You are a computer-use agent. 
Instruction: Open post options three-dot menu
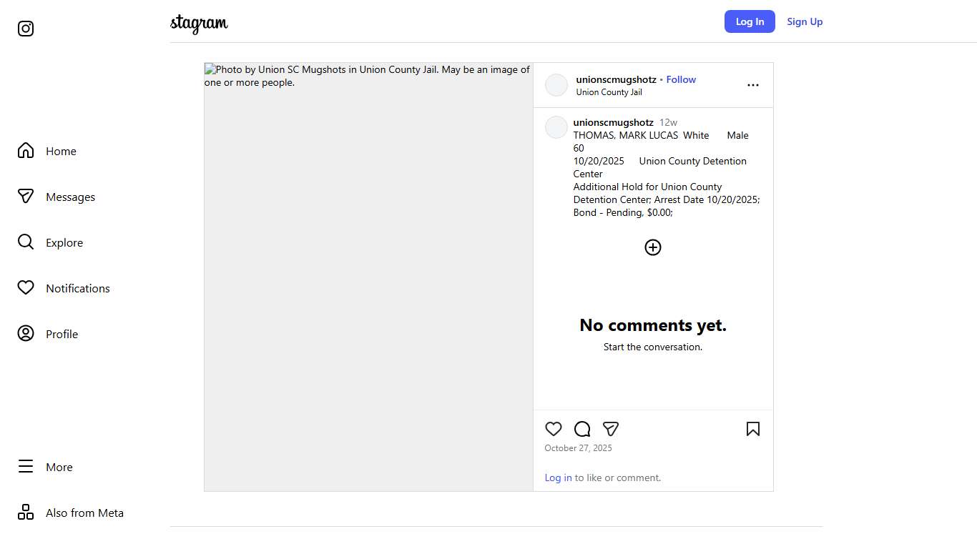click(752, 85)
